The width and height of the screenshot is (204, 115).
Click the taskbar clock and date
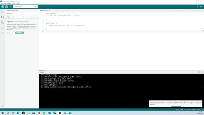point(200,113)
